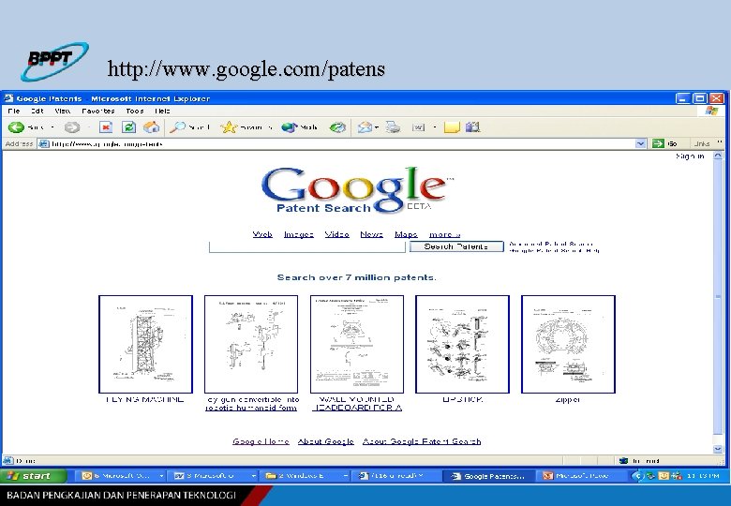Image resolution: width=731 pixels, height=506 pixels.
Task: Open the About Google Patent Search link
Action: pos(422,441)
